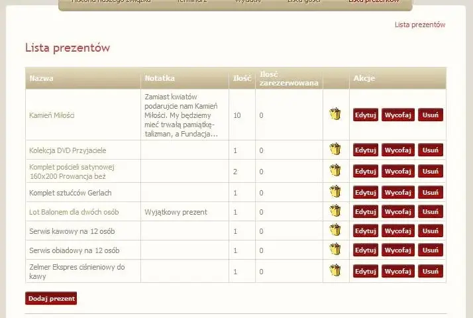Click Usuń for Komplet sztućców Gerlach

point(431,192)
